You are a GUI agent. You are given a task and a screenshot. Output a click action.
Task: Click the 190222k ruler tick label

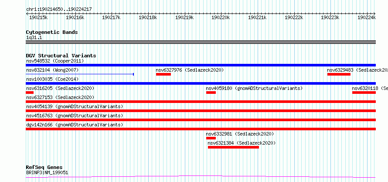[294, 17]
